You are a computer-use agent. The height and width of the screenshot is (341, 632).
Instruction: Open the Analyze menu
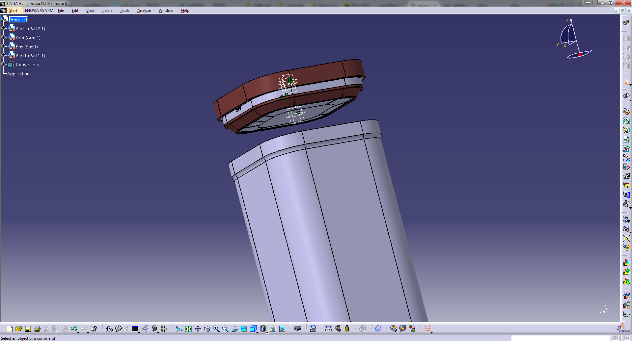(144, 11)
